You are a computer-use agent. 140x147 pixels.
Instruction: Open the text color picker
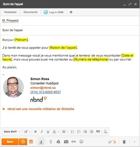coord(56,132)
